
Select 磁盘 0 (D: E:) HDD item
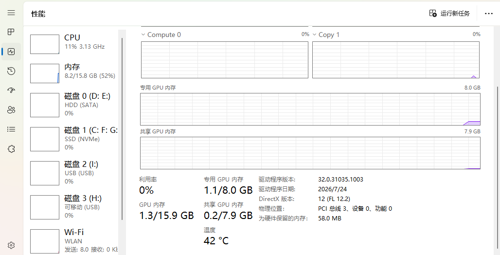tap(74, 105)
